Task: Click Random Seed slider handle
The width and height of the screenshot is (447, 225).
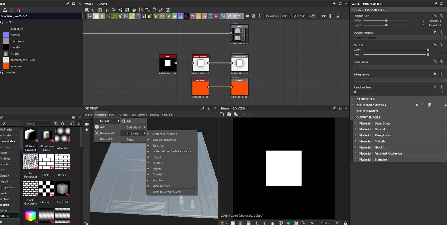Action: coord(355,92)
